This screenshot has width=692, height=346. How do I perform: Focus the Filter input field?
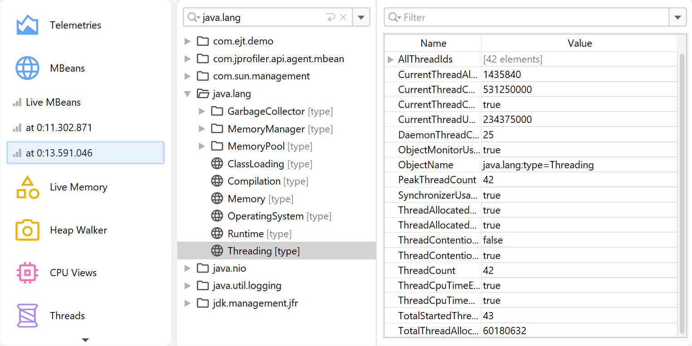coord(531,18)
